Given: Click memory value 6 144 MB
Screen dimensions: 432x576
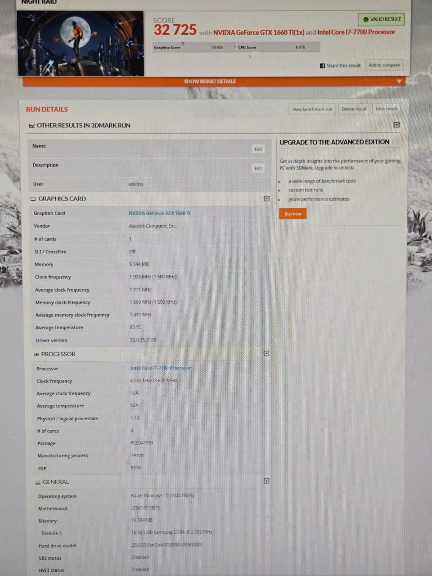Looking at the screenshot, I should [x=139, y=264].
